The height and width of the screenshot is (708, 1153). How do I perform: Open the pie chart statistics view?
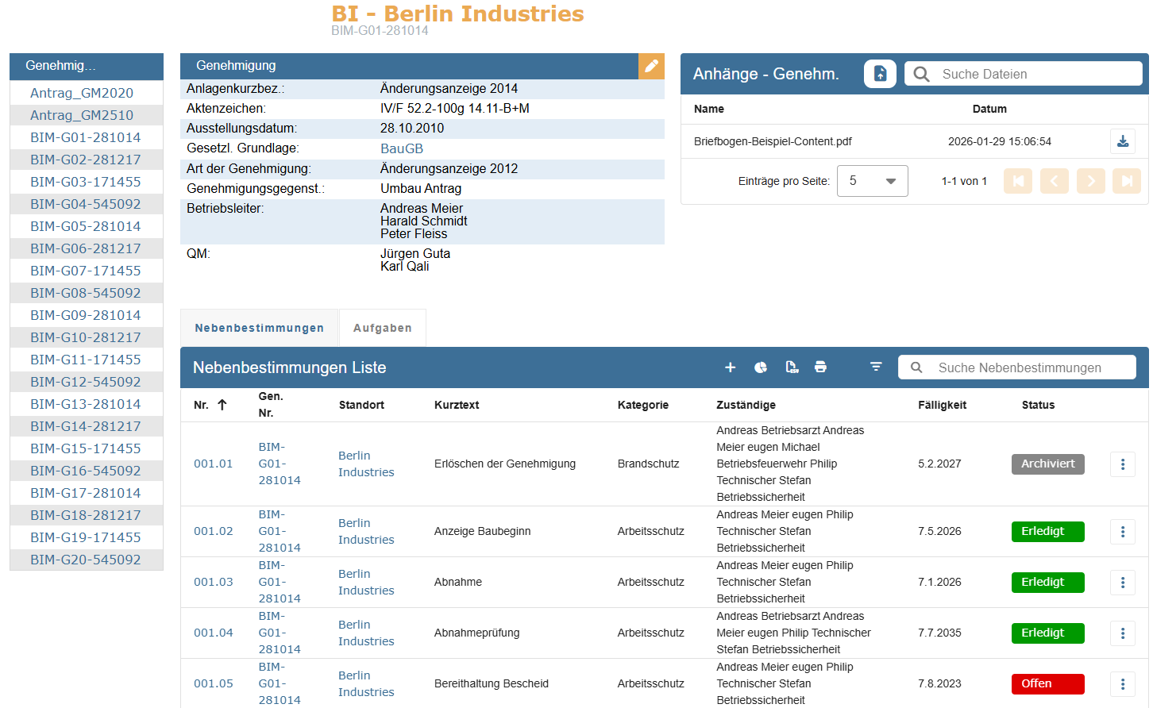coord(761,367)
